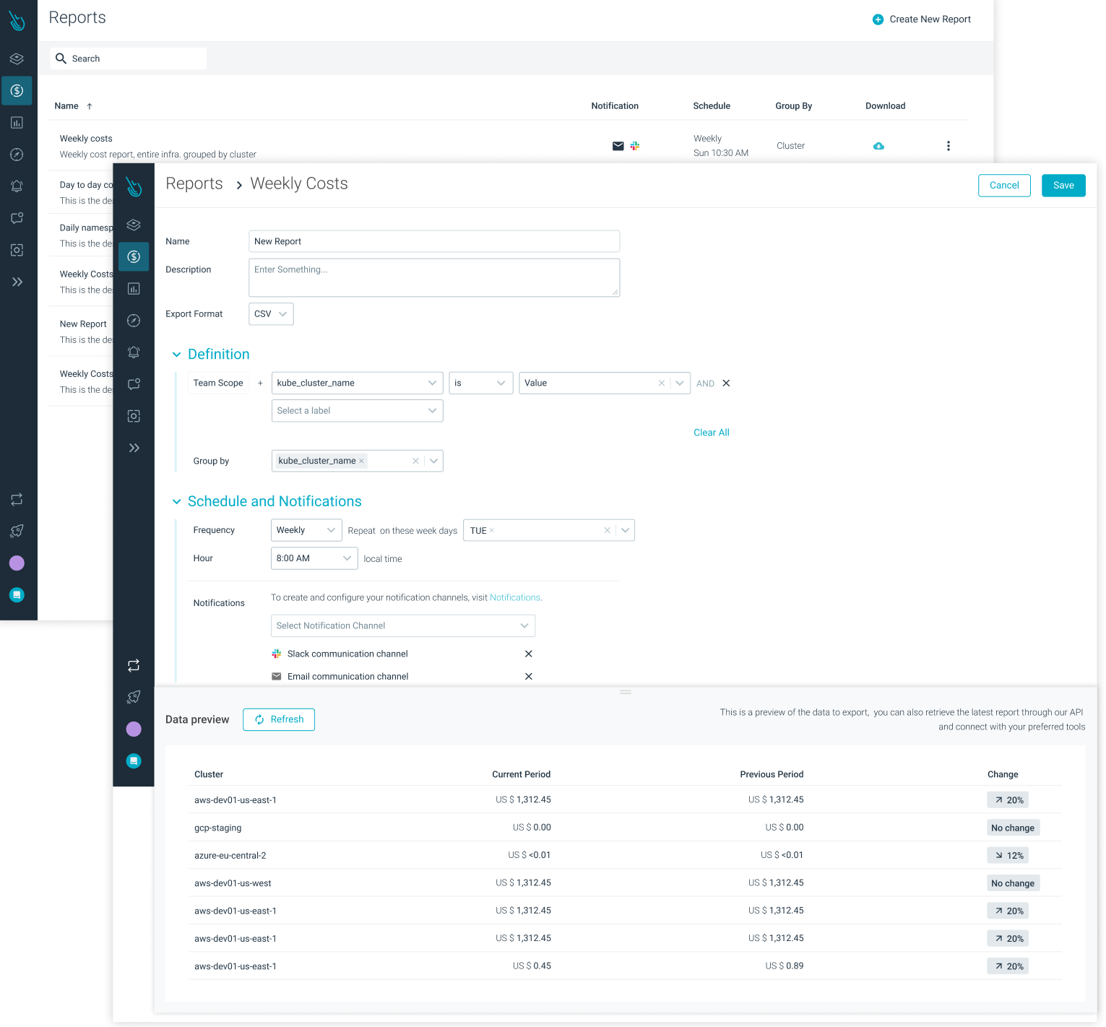Click the Description text area
Image resolution: width=1106 pixels, height=1027 pixels.
[x=433, y=278]
